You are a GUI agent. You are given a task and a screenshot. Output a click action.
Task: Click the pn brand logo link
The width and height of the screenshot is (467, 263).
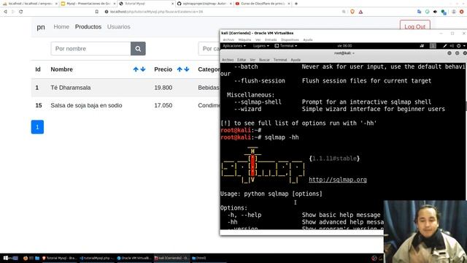tap(41, 27)
